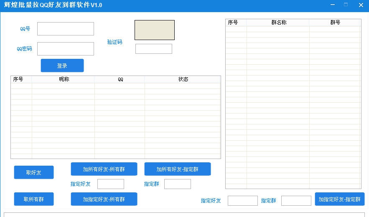Screen dimensions: 369x217
Task: Click the 取所有群 button
Action: pyautogui.click(x=34, y=199)
